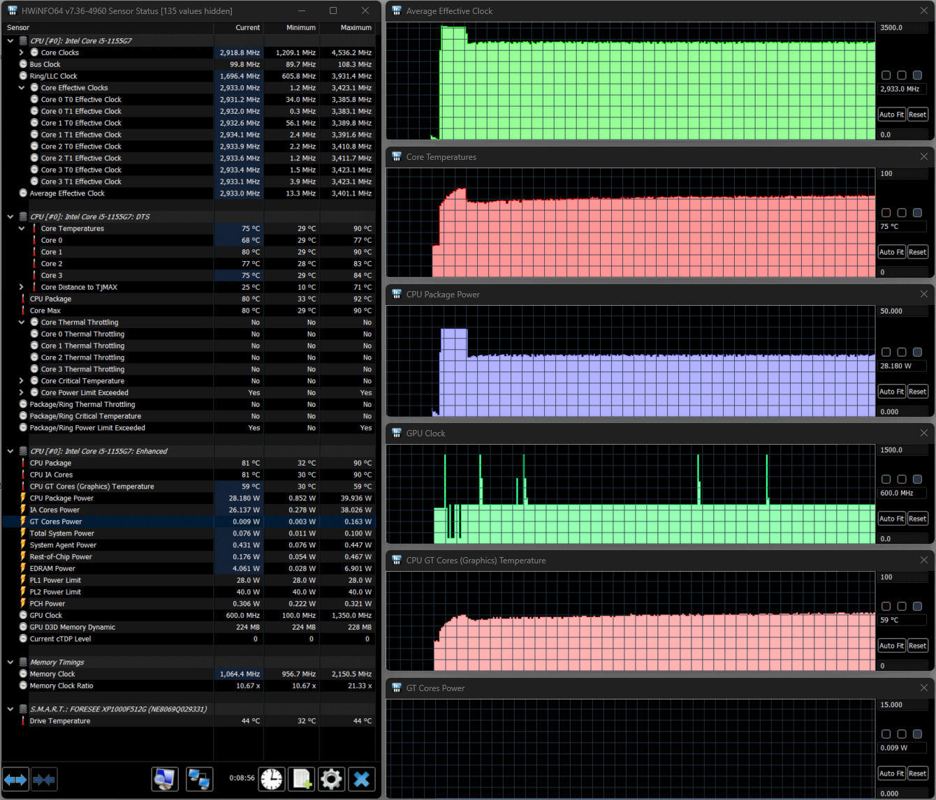Image resolution: width=936 pixels, height=800 pixels.
Task: Click Auto Fit in CPU GT Cores Temperature graph
Action: coord(891,646)
